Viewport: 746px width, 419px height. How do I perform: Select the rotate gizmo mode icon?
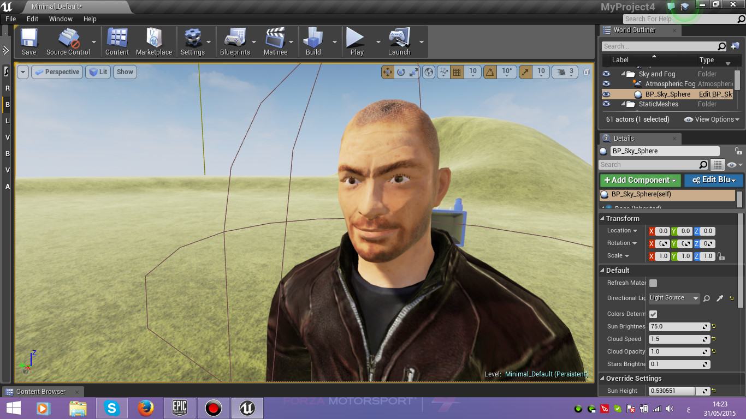(401, 71)
